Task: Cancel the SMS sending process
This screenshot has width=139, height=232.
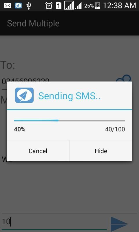Action: (38, 151)
